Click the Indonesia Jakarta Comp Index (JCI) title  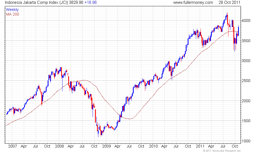pyautogui.click(x=36, y=2)
